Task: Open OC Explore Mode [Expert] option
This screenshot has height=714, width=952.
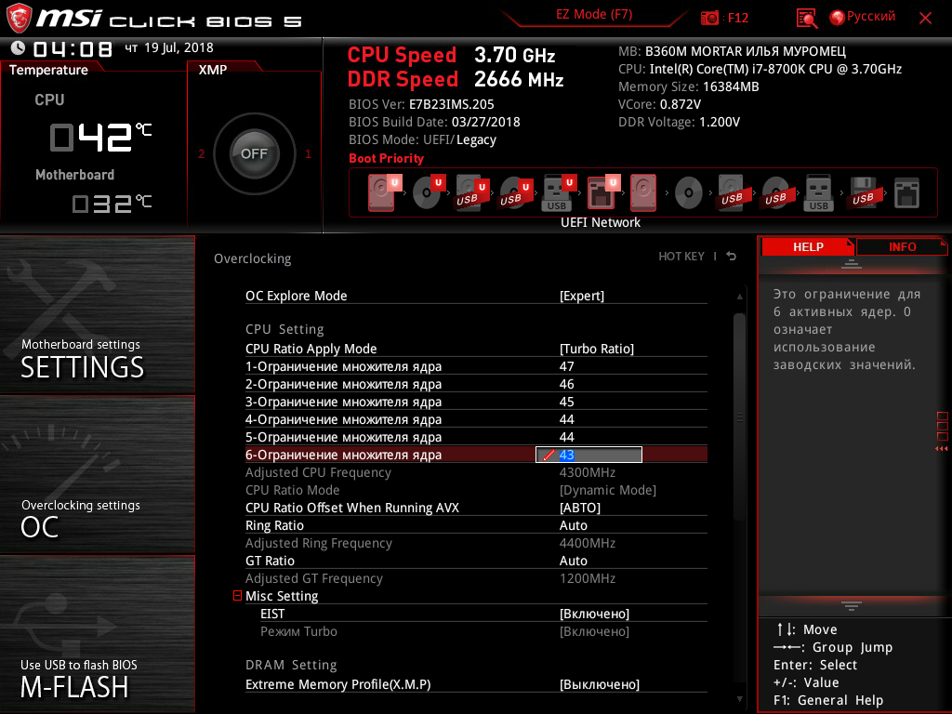Action: pos(582,296)
